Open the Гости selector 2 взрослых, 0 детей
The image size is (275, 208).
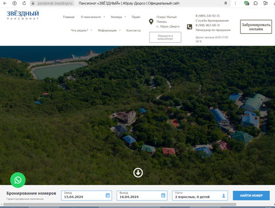[x=200, y=195]
